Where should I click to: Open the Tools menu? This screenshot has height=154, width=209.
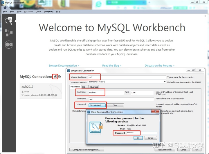[x=38, y=12]
